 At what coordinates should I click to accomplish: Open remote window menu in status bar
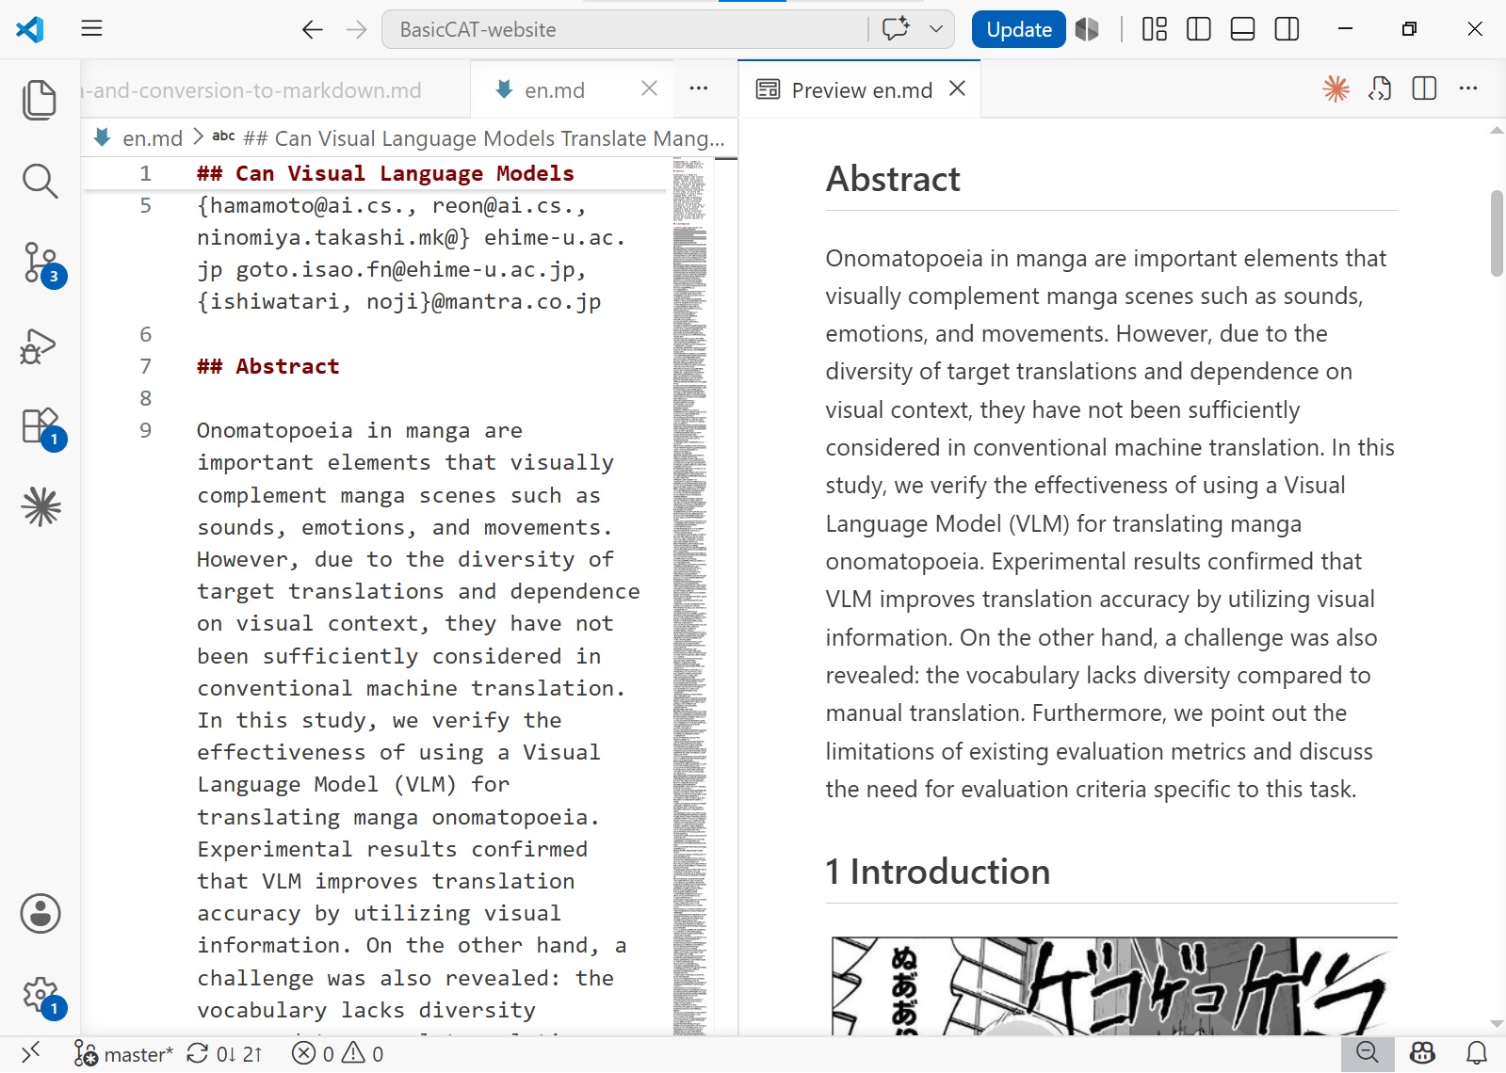(x=31, y=1054)
